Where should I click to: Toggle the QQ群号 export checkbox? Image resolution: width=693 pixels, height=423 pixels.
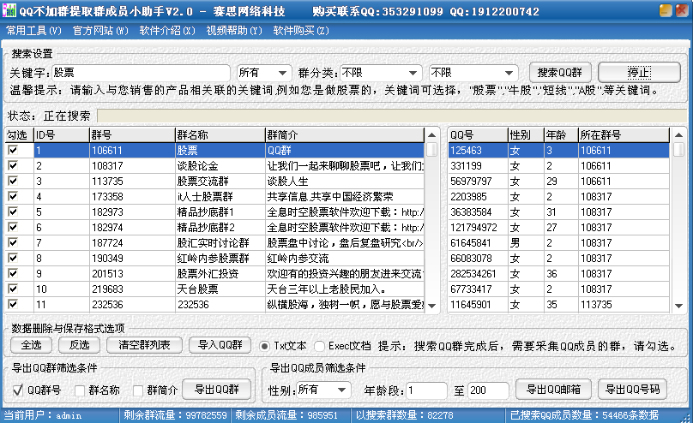(x=18, y=390)
